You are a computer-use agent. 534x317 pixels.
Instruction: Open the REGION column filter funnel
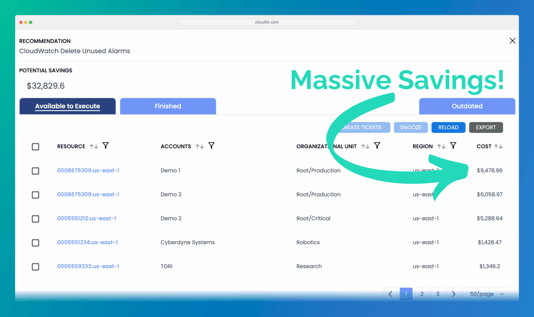click(x=453, y=146)
